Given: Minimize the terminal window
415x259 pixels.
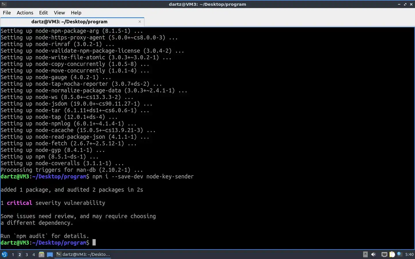Looking at the screenshot, I should pyautogui.click(x=399, y=4).
